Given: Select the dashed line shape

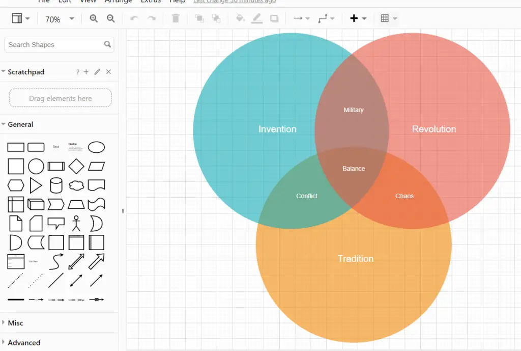Looking at the screenshot, I should pyautogui.click(x=16, y=281).
